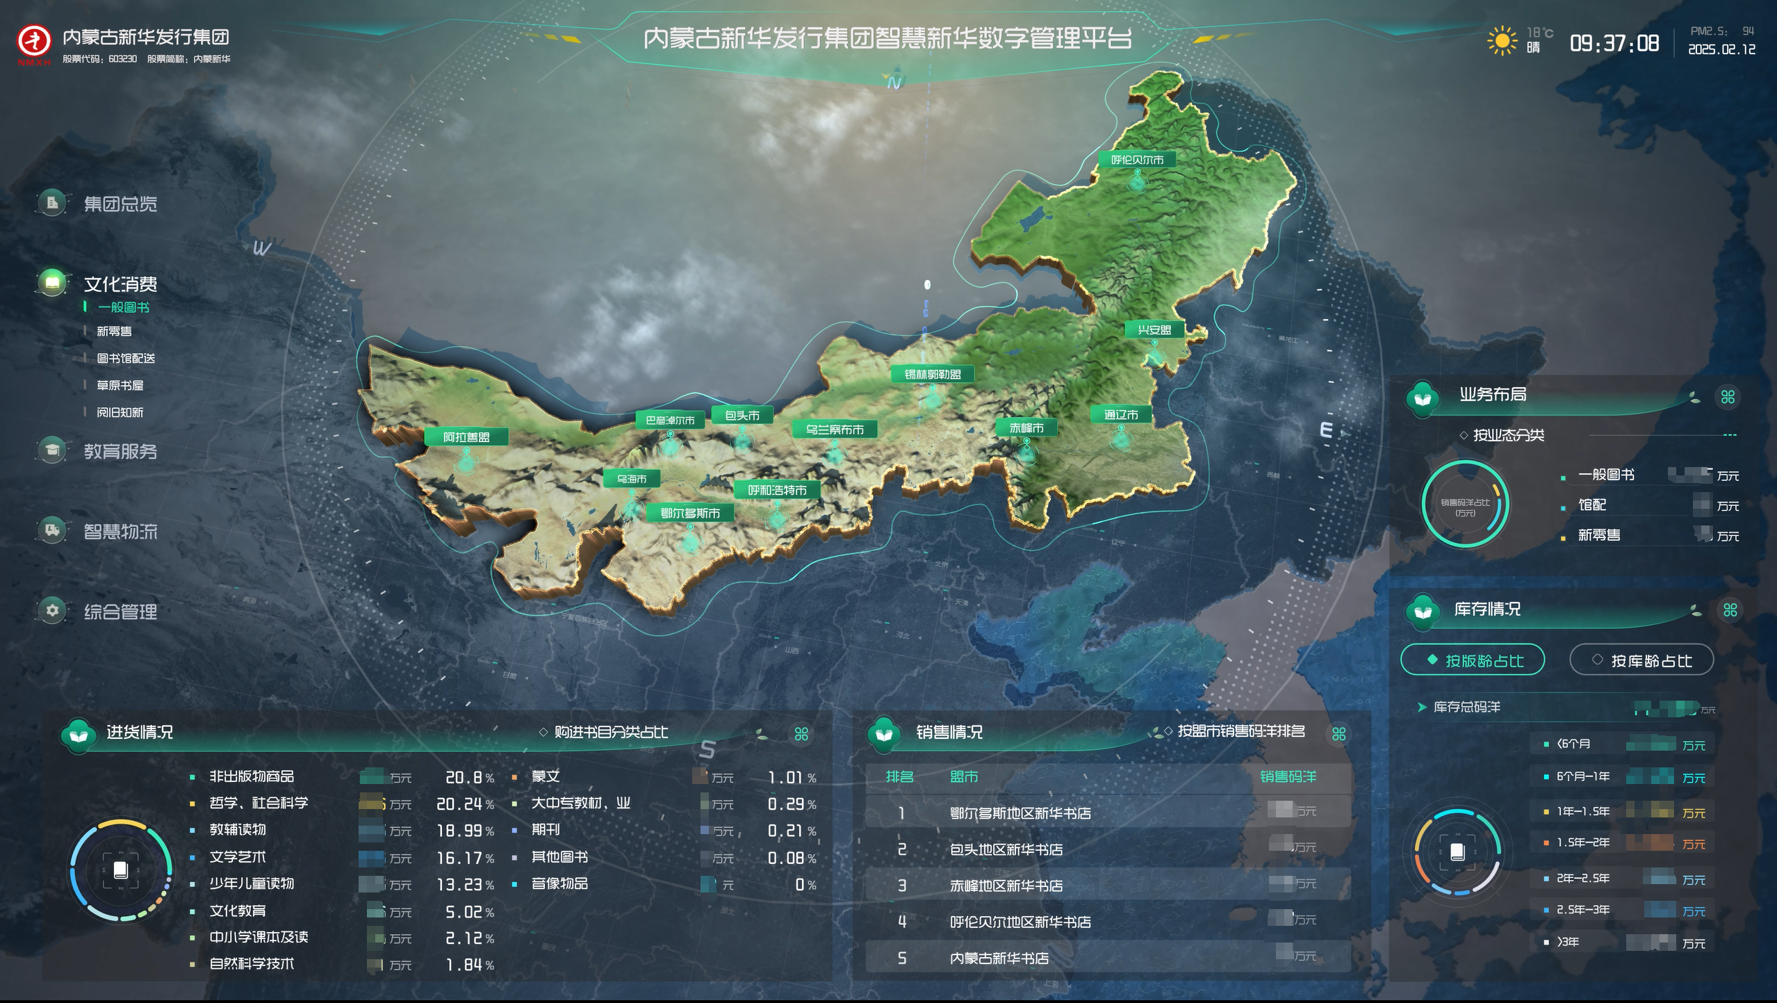Open 文化消费 menu

coord(120,284)
